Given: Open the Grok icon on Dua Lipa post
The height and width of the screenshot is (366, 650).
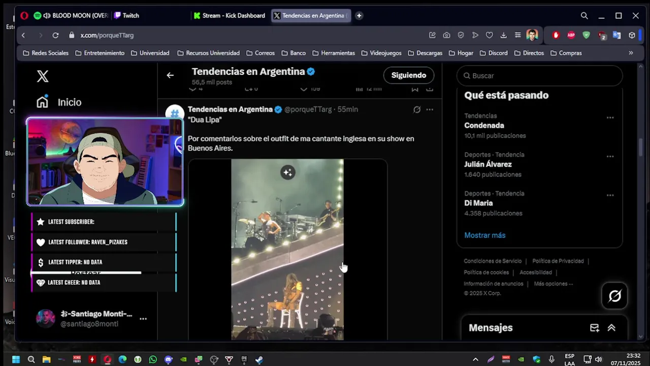Looking at the screenshot, I should click(x=417, y=109).
